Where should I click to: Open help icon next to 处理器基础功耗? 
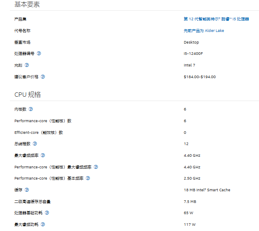[47, 213]
